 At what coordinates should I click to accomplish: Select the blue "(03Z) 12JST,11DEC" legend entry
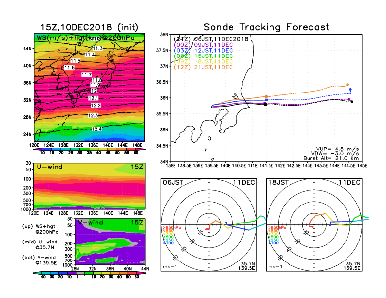point(203,51)
